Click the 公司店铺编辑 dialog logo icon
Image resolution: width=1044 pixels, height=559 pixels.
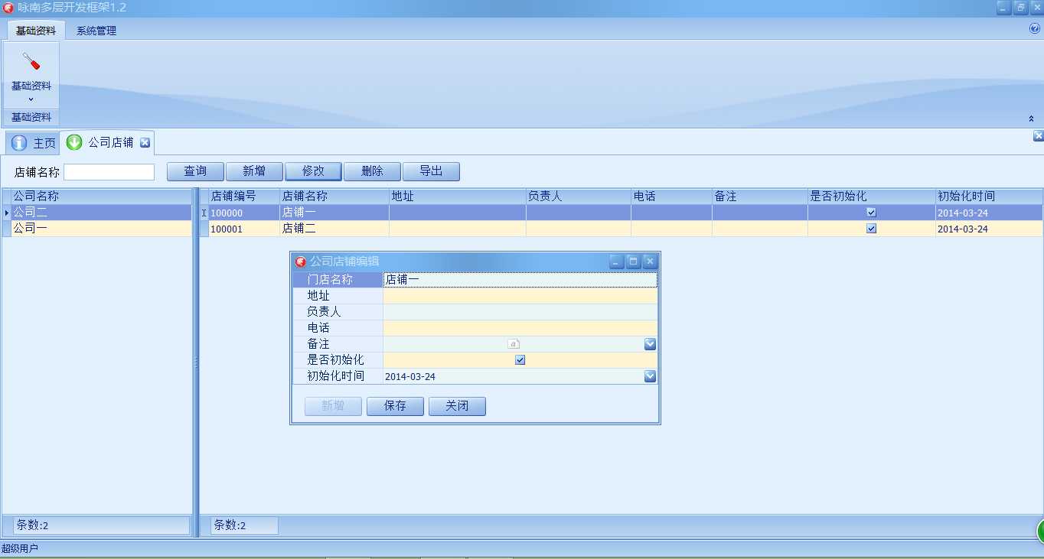pyautogui.click(x=301, y=262)
